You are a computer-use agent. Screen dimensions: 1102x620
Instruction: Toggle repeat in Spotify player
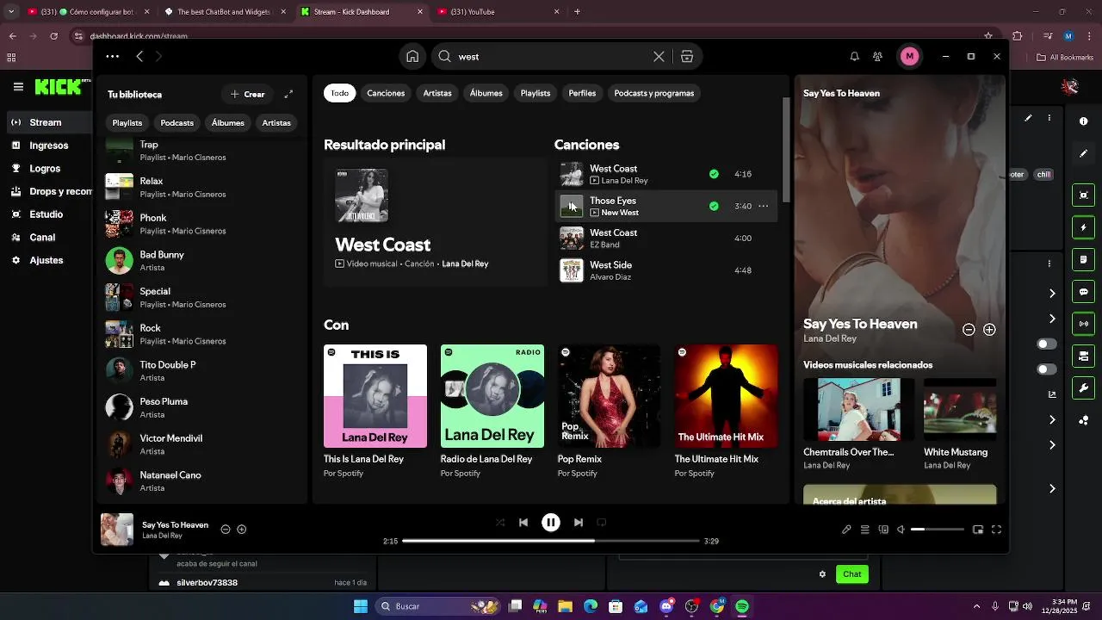[x=602, y=523]
